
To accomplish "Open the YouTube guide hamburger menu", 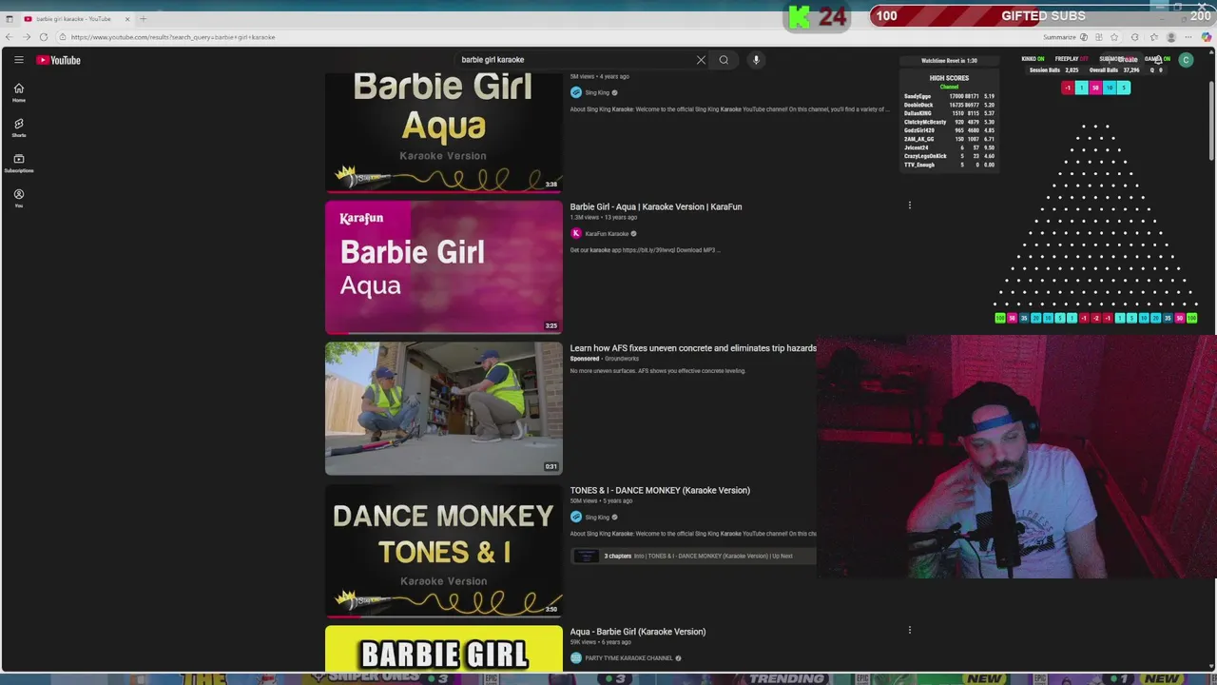I will click(x=18, y=60).
